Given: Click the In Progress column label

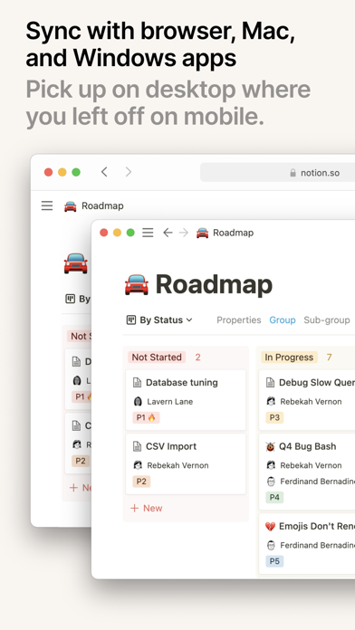Looking at the screenshot, I should (289, 358).
